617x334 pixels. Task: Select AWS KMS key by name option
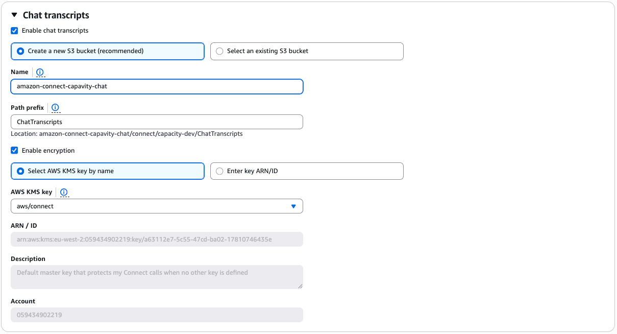[108, 171]
